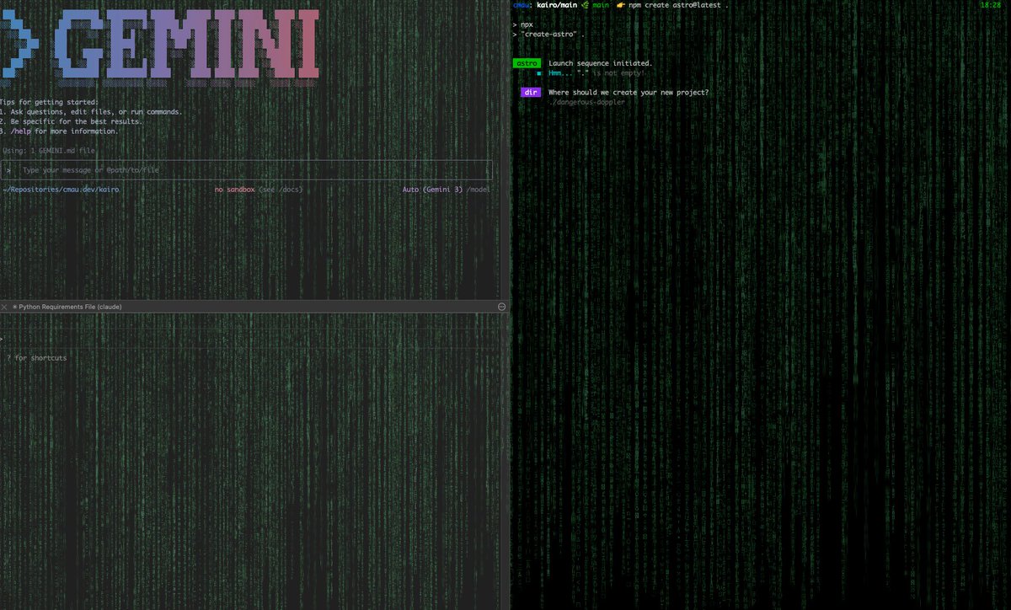Select the Python Requirements File (claude) title

point(70,307)
